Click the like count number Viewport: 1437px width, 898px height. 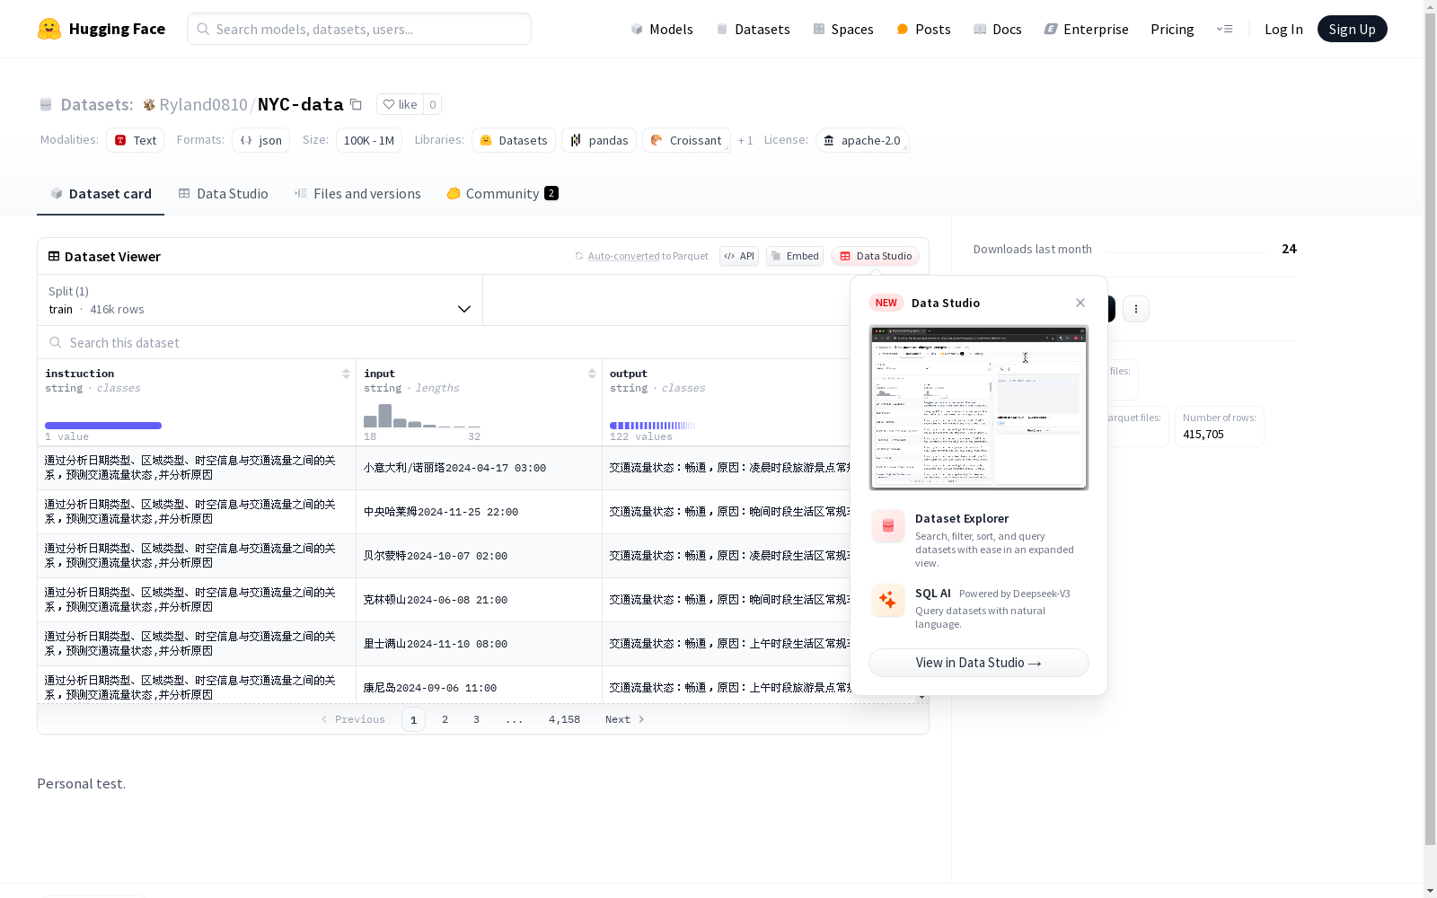(x=432, y=104)
